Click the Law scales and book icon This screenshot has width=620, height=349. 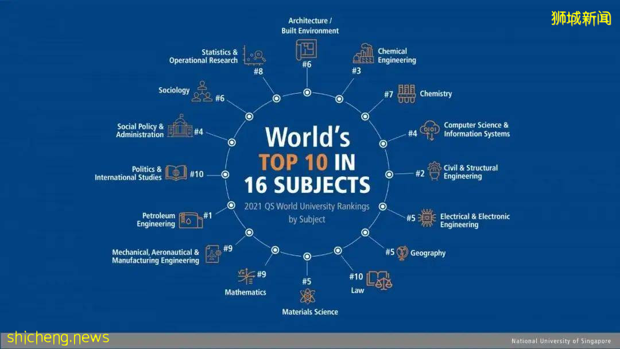(x=379, y=280)
